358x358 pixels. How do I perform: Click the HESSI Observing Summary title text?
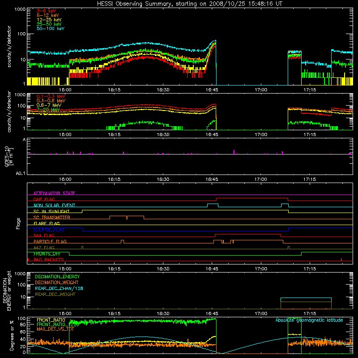[190, 4]
